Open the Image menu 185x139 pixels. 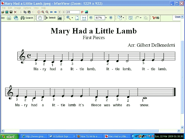coord(18,8)
